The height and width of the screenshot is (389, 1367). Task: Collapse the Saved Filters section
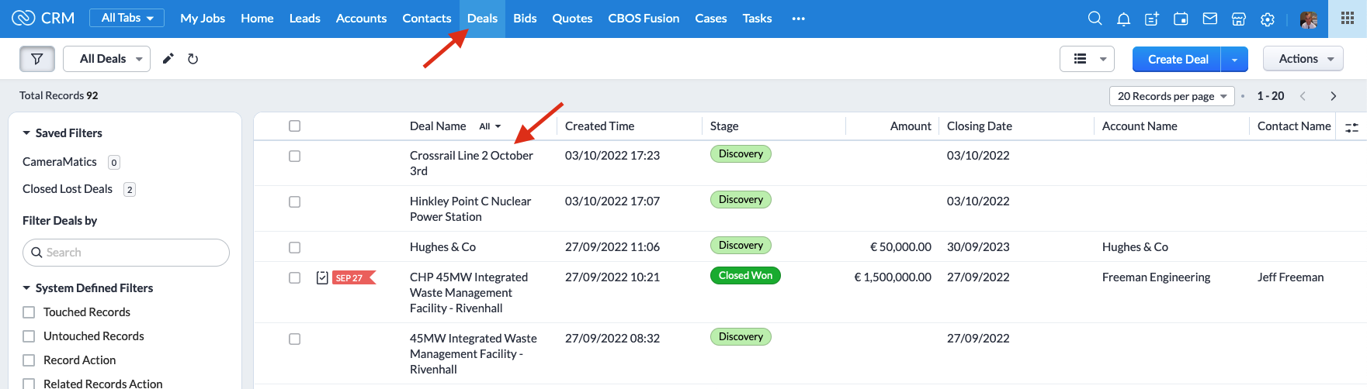point(26,133)
